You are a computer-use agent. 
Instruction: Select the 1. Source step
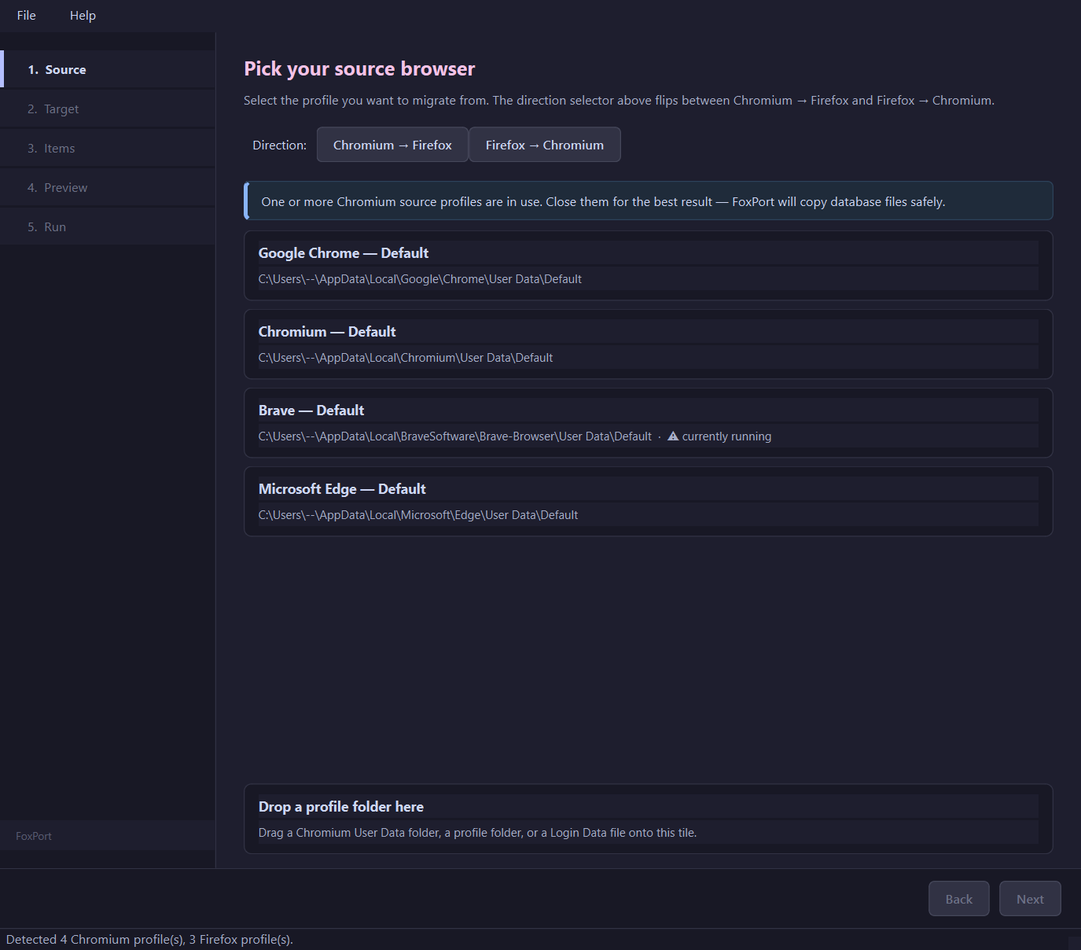point(108,69)
